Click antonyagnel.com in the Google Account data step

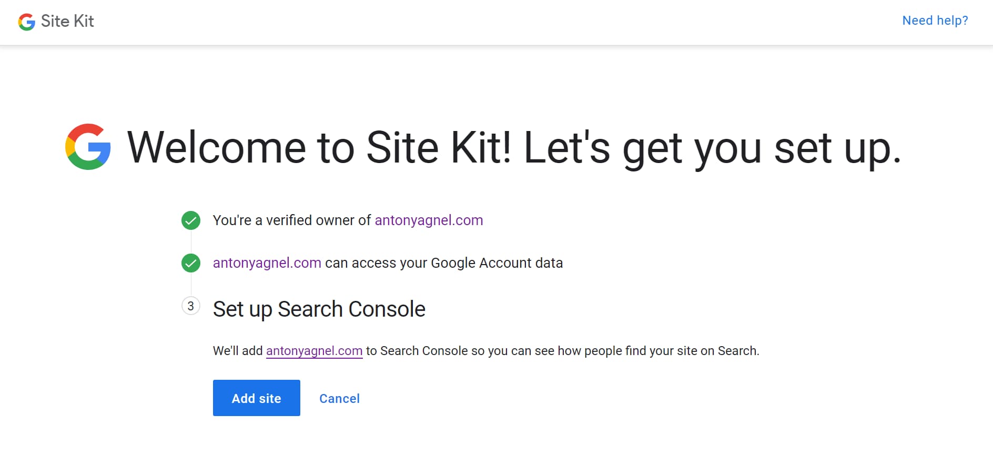[x=267, y=262]
